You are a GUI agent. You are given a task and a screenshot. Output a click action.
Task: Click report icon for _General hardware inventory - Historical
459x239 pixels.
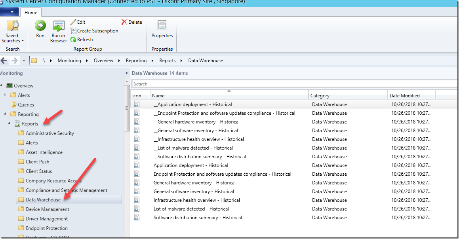(137, 122)
